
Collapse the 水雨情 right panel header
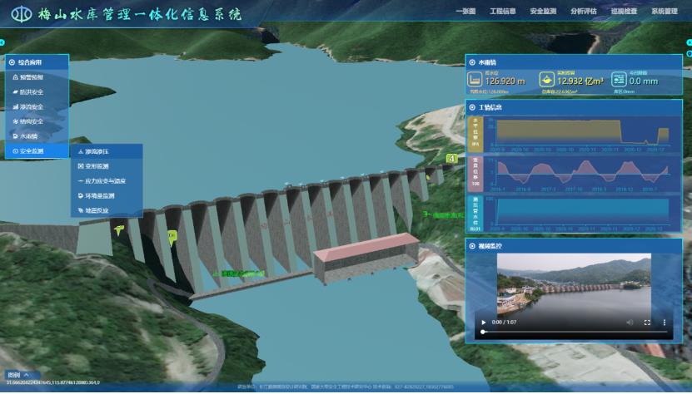[x=574, y=62]
